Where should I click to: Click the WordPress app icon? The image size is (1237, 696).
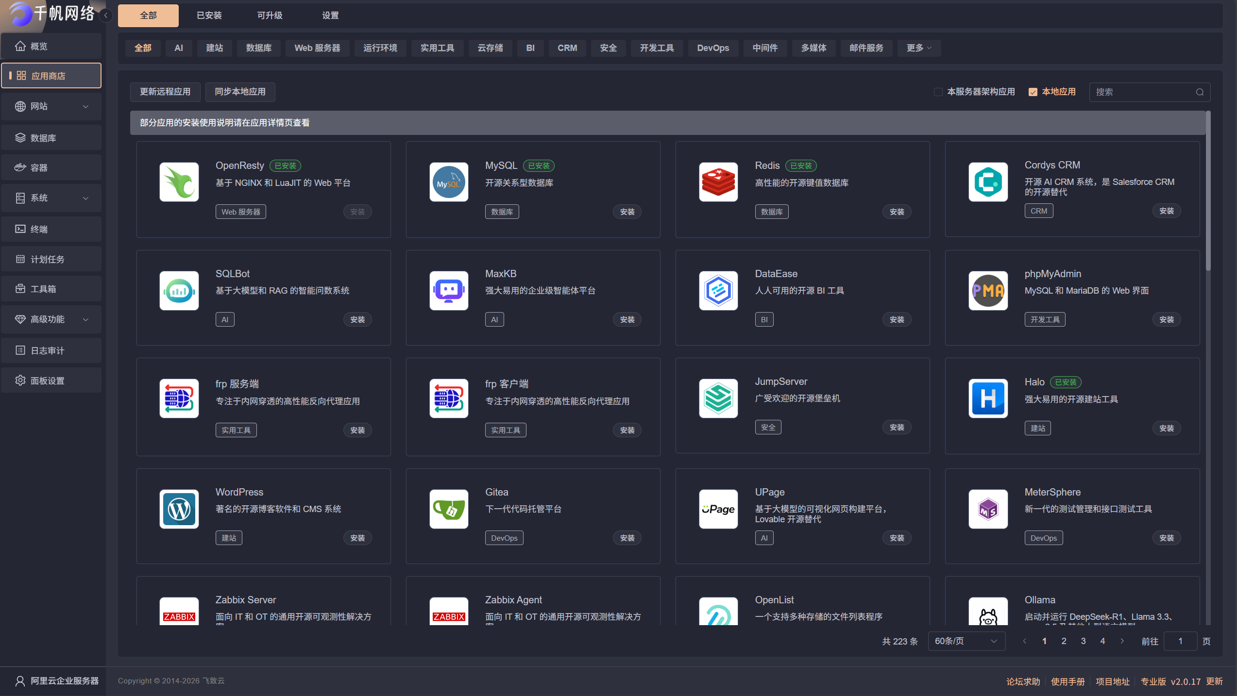[179, 509]
